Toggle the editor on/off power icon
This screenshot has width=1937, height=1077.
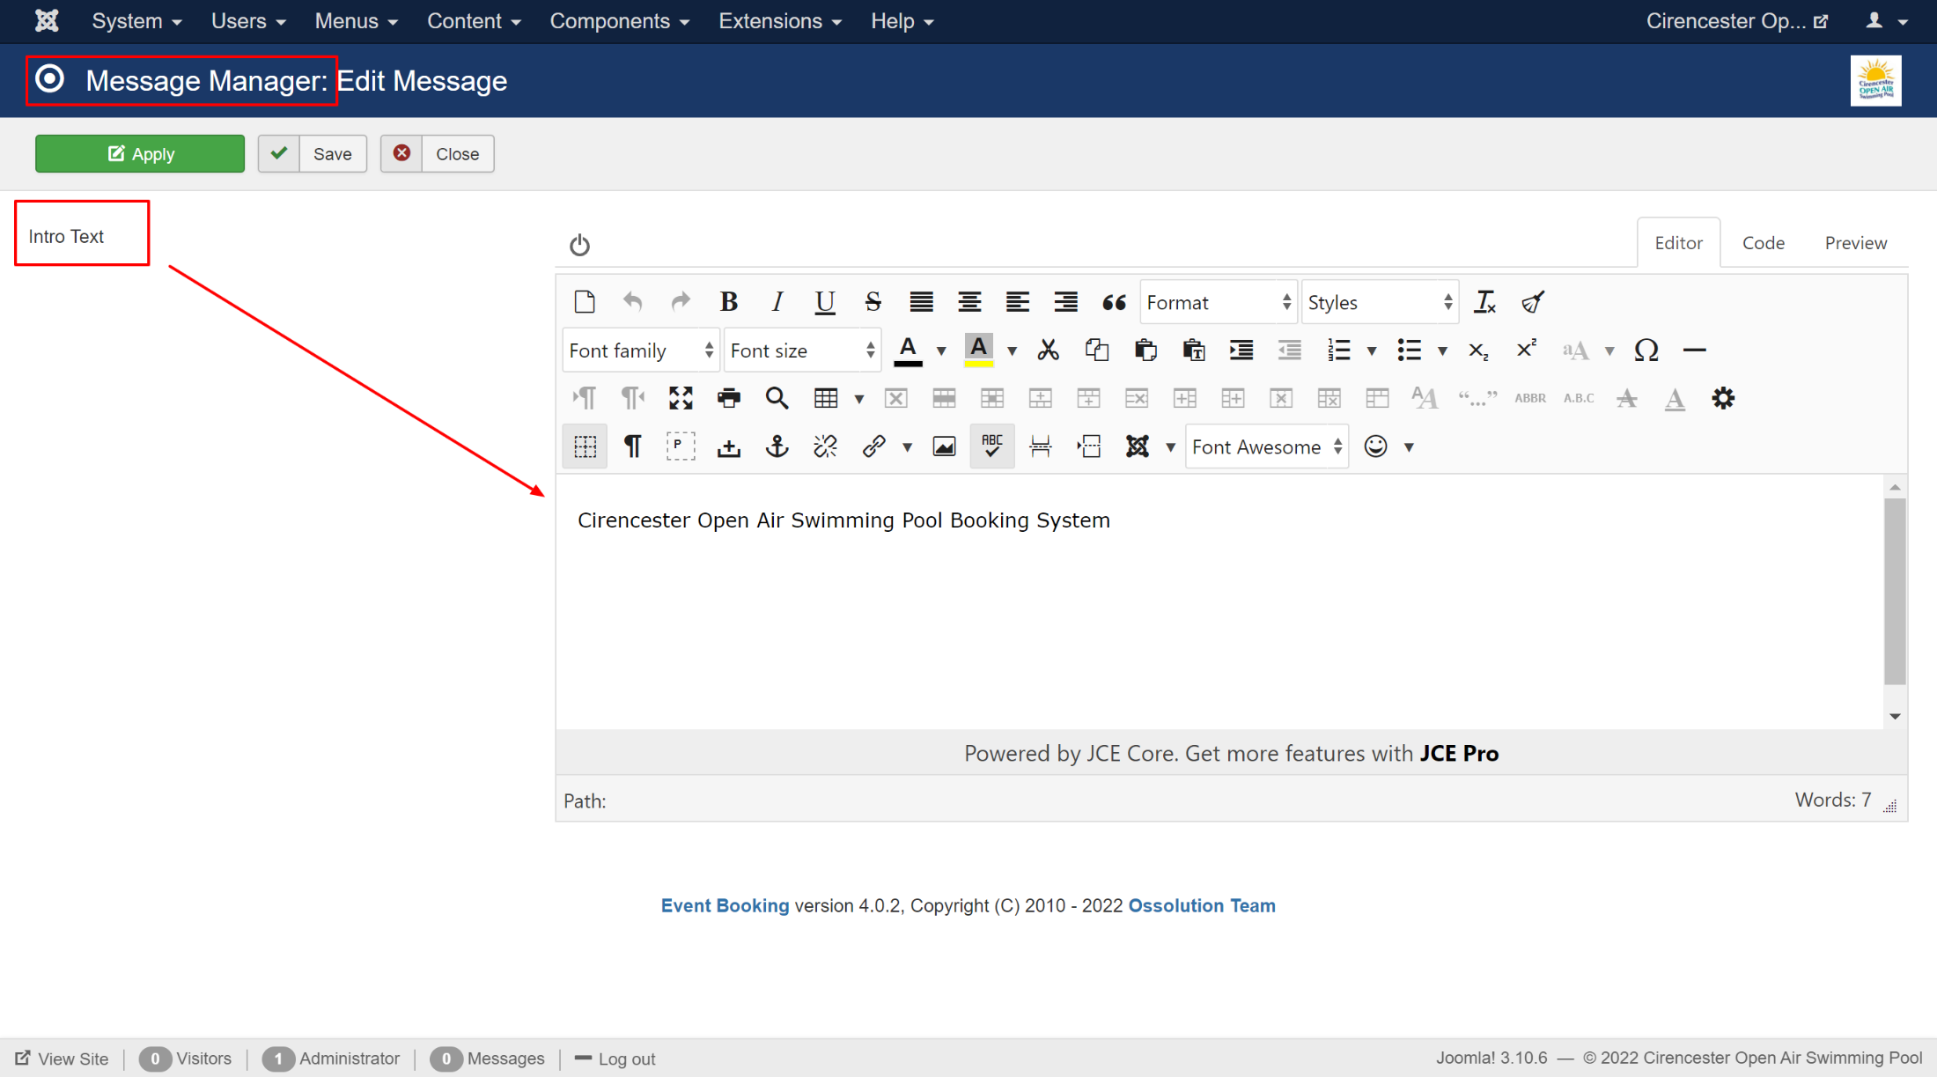click(x=579, y=245)
